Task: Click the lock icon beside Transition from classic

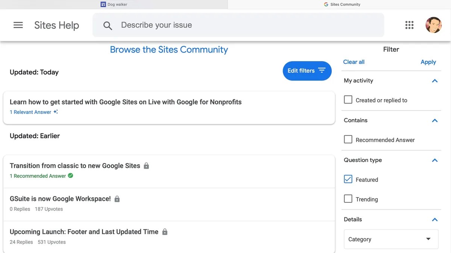Action: 146,165
